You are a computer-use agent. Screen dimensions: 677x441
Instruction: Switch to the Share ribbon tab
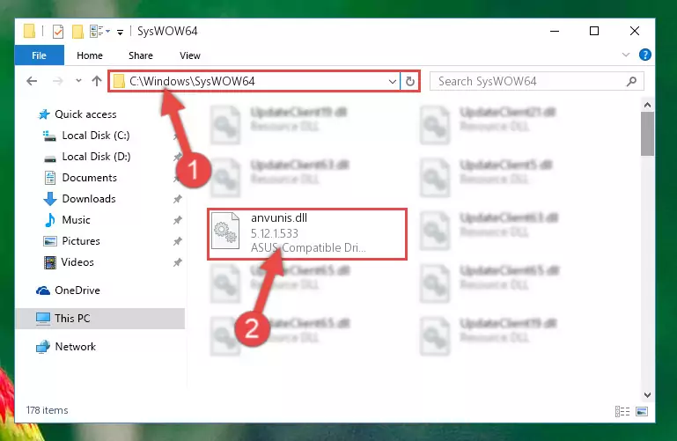tap(140, 55)
